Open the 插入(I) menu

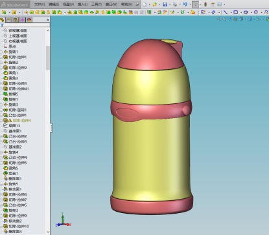pos(82,5)
